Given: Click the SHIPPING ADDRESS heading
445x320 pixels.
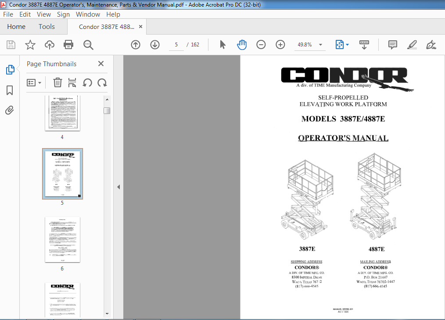Looking at the screenshot, I should click(306, 262).
